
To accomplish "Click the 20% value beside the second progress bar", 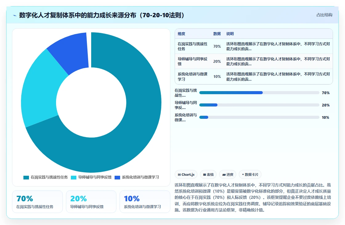I will coord(326,105).
